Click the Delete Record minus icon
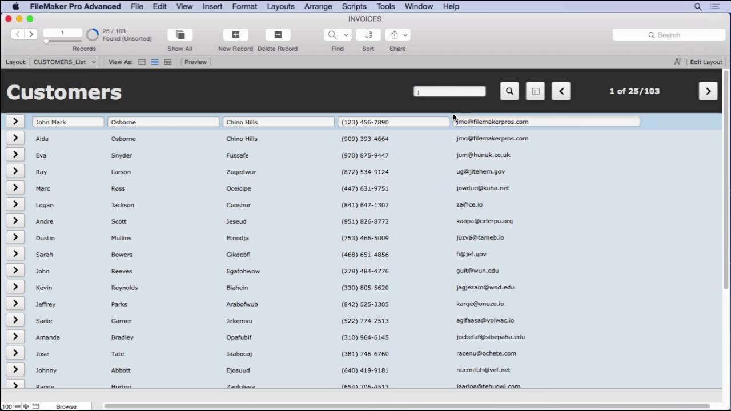This screenshot has height=411, width=731. coord(278,35)
